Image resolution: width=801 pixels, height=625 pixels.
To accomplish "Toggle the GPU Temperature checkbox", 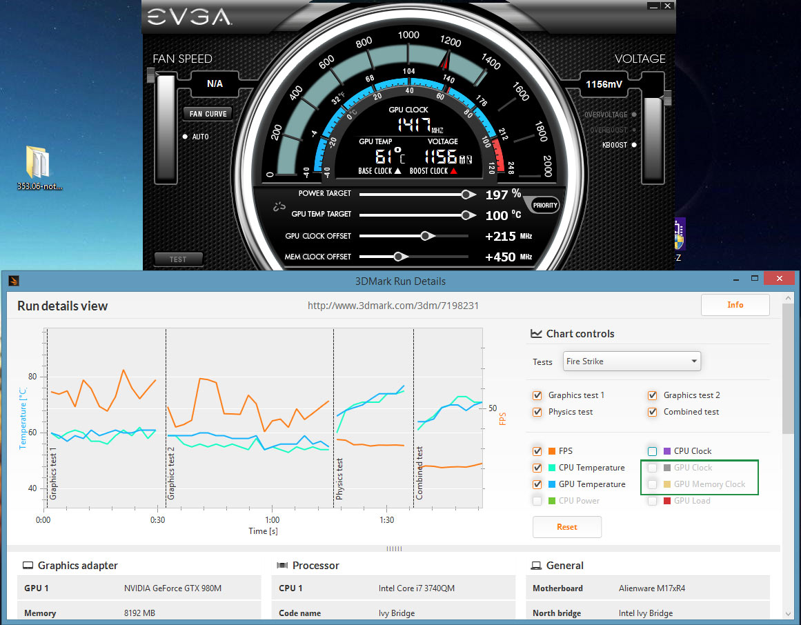I will coord(537,484).
